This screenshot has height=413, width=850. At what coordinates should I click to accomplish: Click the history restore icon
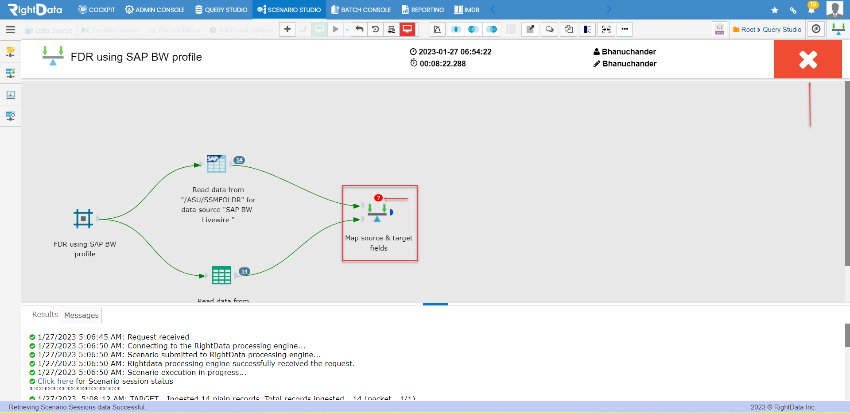tap(375, 29)
